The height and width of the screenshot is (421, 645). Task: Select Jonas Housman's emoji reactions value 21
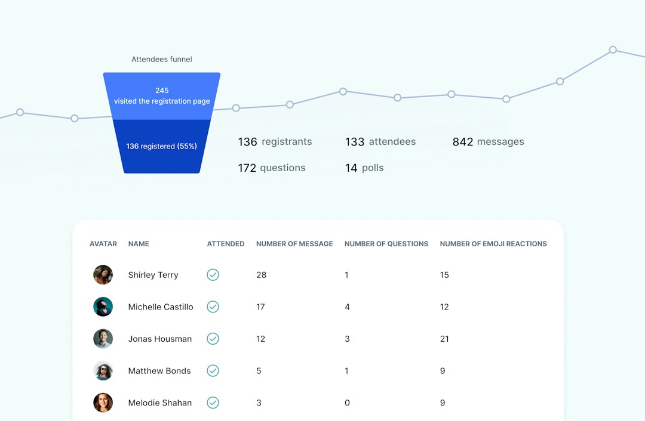tap(444, 339)
